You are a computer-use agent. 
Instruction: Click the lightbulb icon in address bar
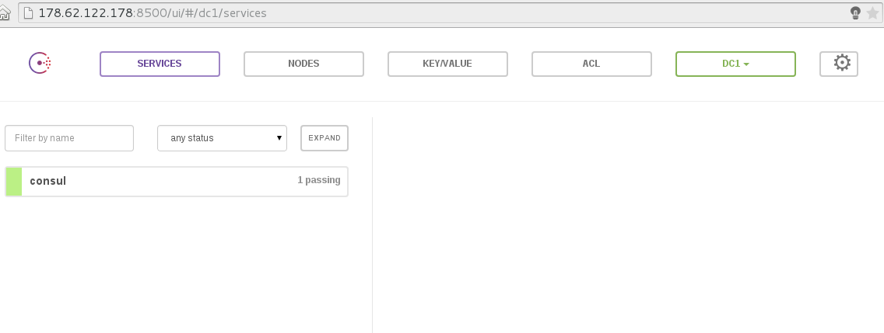[856, 12]
